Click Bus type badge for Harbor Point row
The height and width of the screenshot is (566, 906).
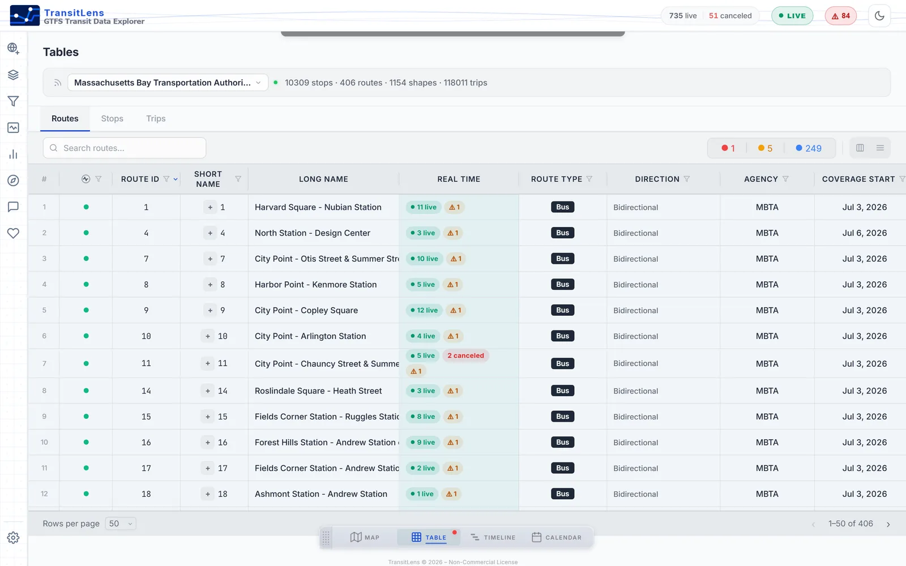tap(562, 284)
